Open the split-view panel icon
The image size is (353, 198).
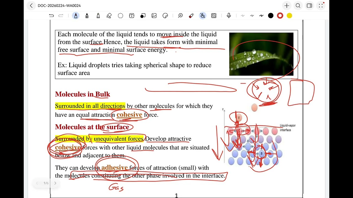point(309,5)
